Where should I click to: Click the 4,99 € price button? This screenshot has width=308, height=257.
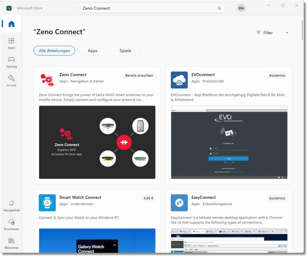click(148, 198)
